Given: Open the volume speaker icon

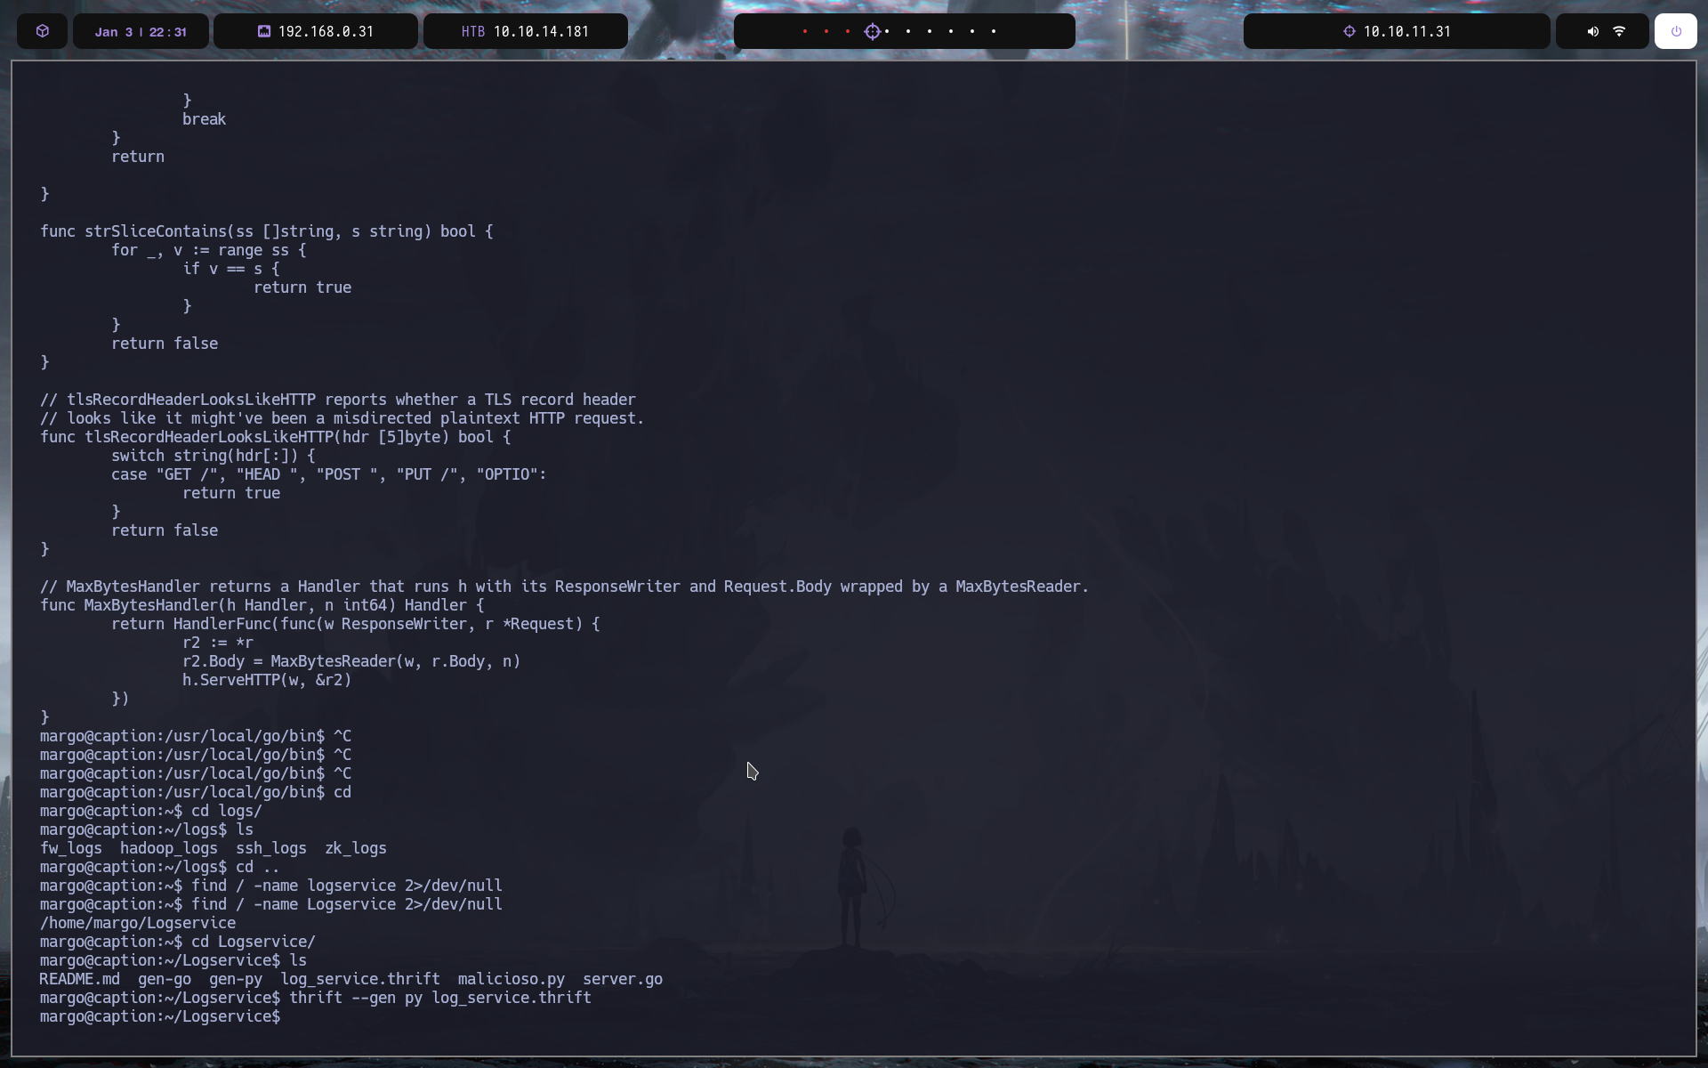Looking at the screenshot, I should pos(1592,31).
